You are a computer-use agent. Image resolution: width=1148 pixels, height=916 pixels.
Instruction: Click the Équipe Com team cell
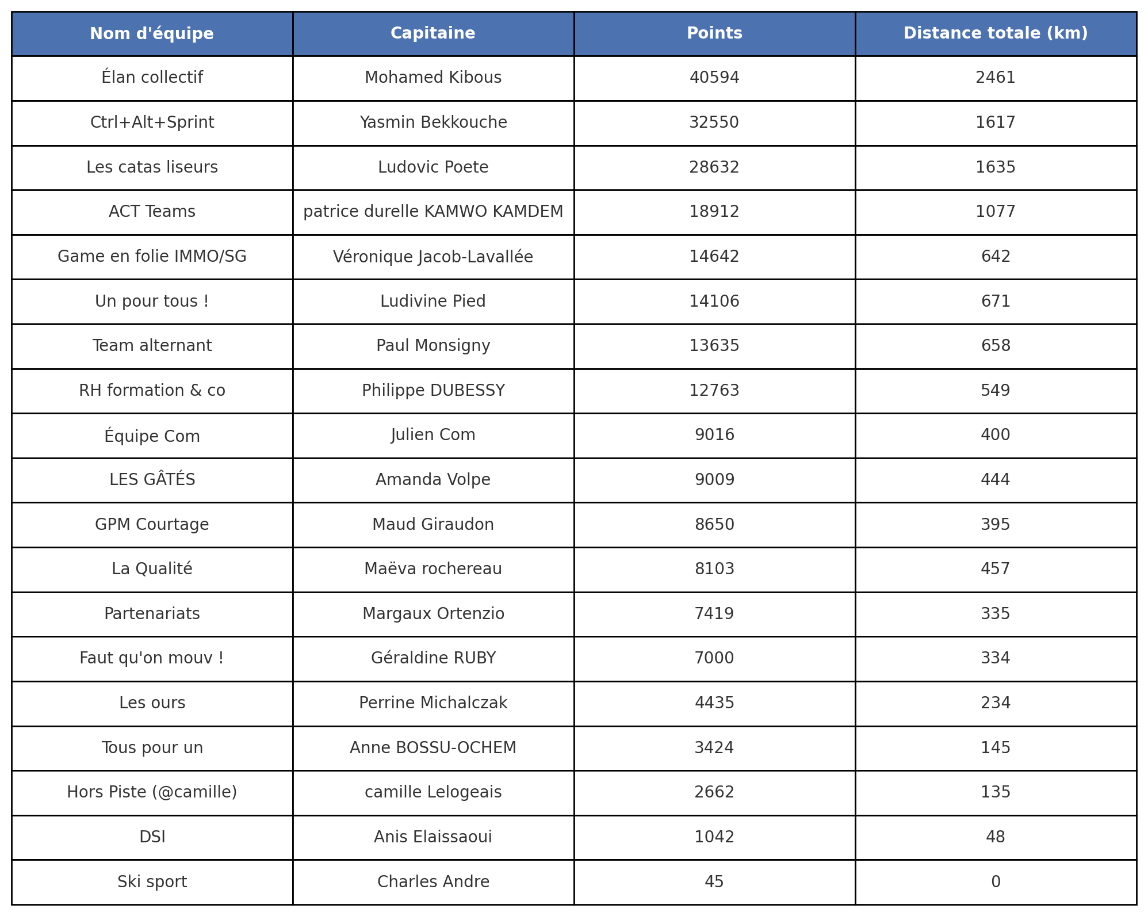tap(152, 436)
